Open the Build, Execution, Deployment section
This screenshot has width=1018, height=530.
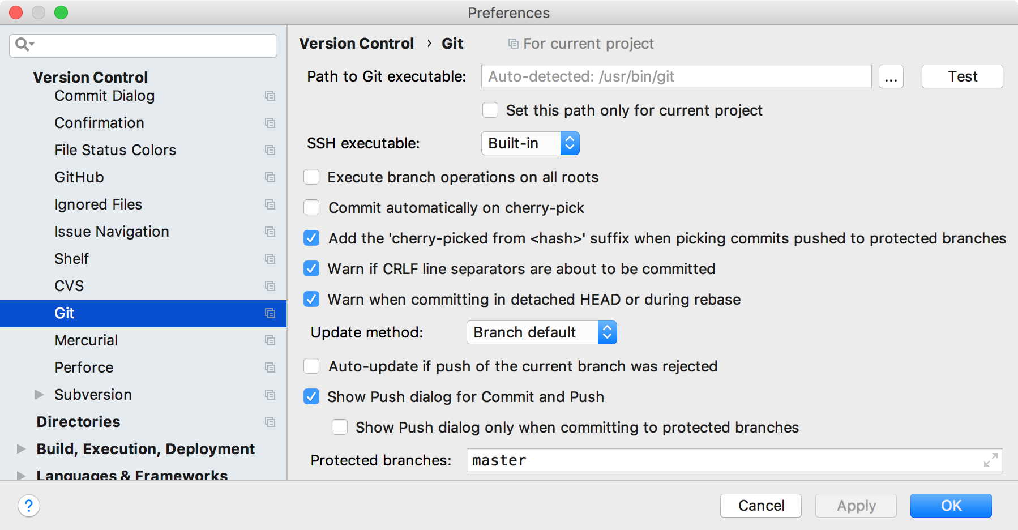144,449
